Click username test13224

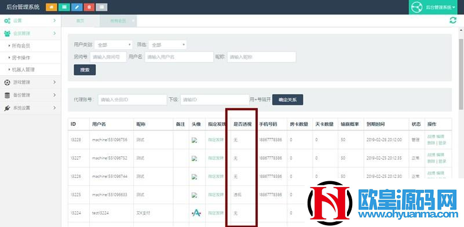click(x=101, y=213)
